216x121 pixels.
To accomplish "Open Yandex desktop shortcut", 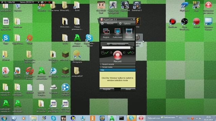I will point(6,72).
